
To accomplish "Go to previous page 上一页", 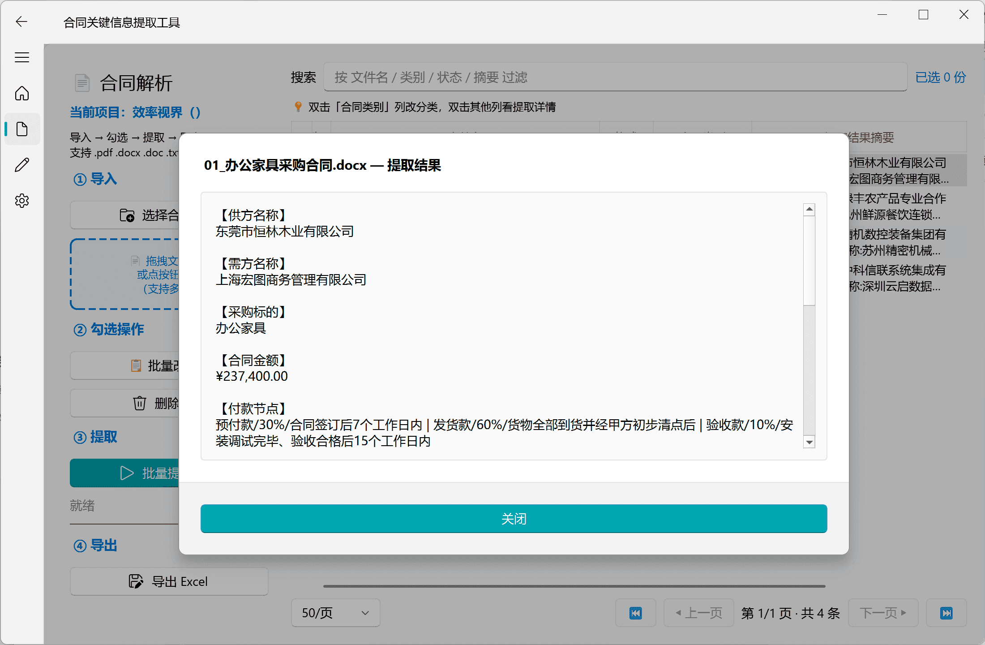I will (x=698, y=613).
